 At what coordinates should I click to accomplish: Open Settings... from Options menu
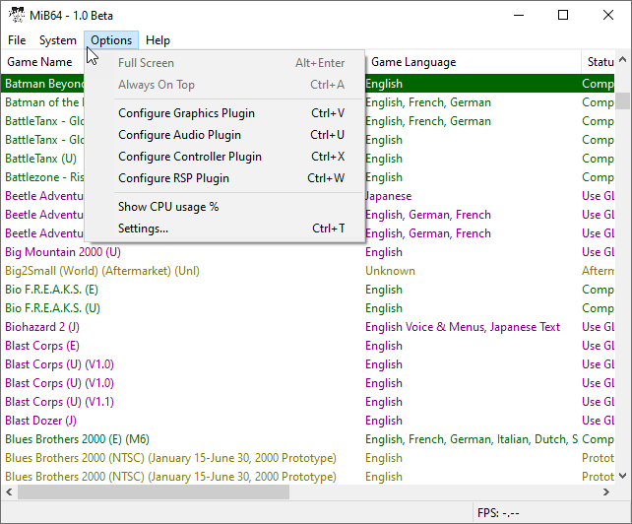(143, 229)
